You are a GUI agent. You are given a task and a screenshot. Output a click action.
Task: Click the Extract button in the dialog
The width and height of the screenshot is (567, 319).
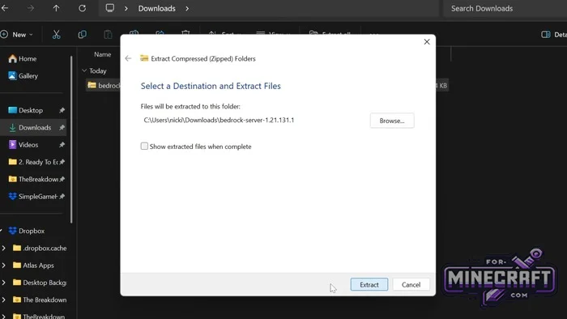(x=369, y=285)
